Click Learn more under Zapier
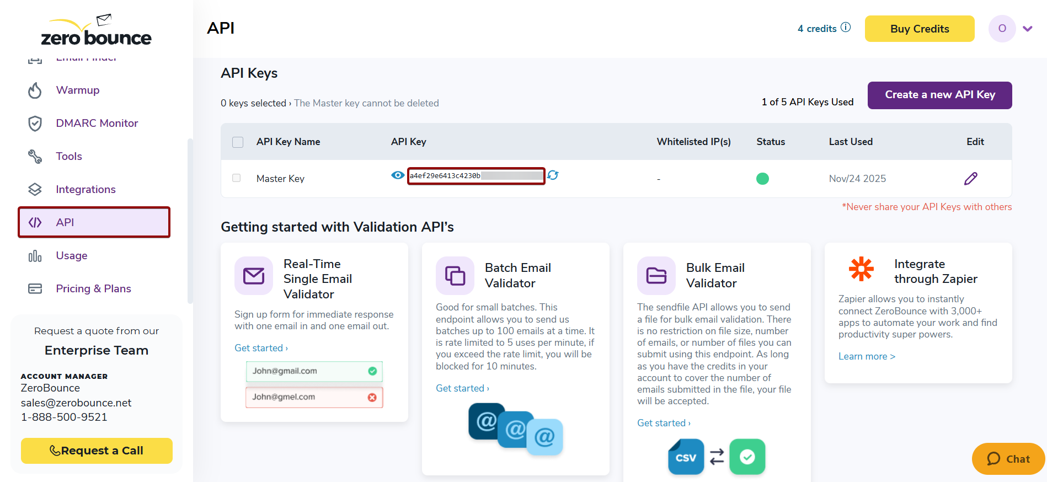Viewport: 1047px width, 482px height. (867, 356)
